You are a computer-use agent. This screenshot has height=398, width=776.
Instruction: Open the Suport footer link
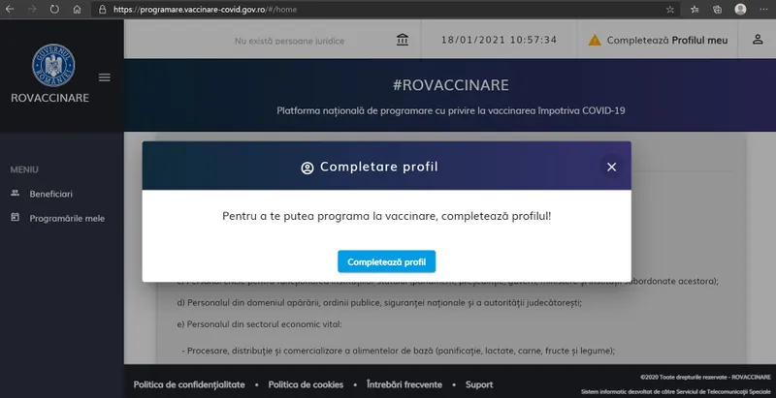(479, 384)
